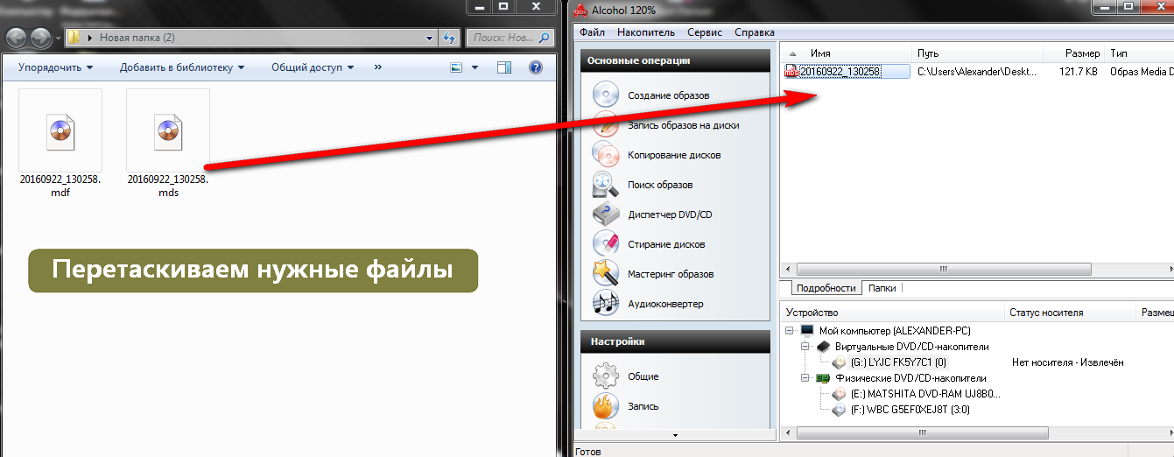Image resolution: width=1174 pixels, height=457 pixels.
Task: Collapse Виртуальные DVD/CD-накопители tree node
Action: [805, 347]
